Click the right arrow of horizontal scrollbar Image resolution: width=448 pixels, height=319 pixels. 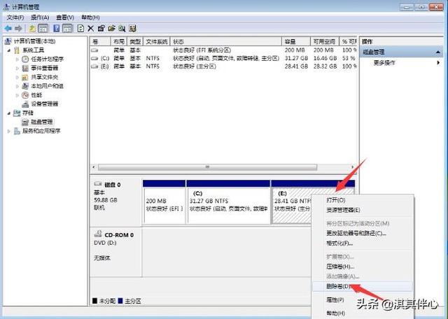[352, 167]
